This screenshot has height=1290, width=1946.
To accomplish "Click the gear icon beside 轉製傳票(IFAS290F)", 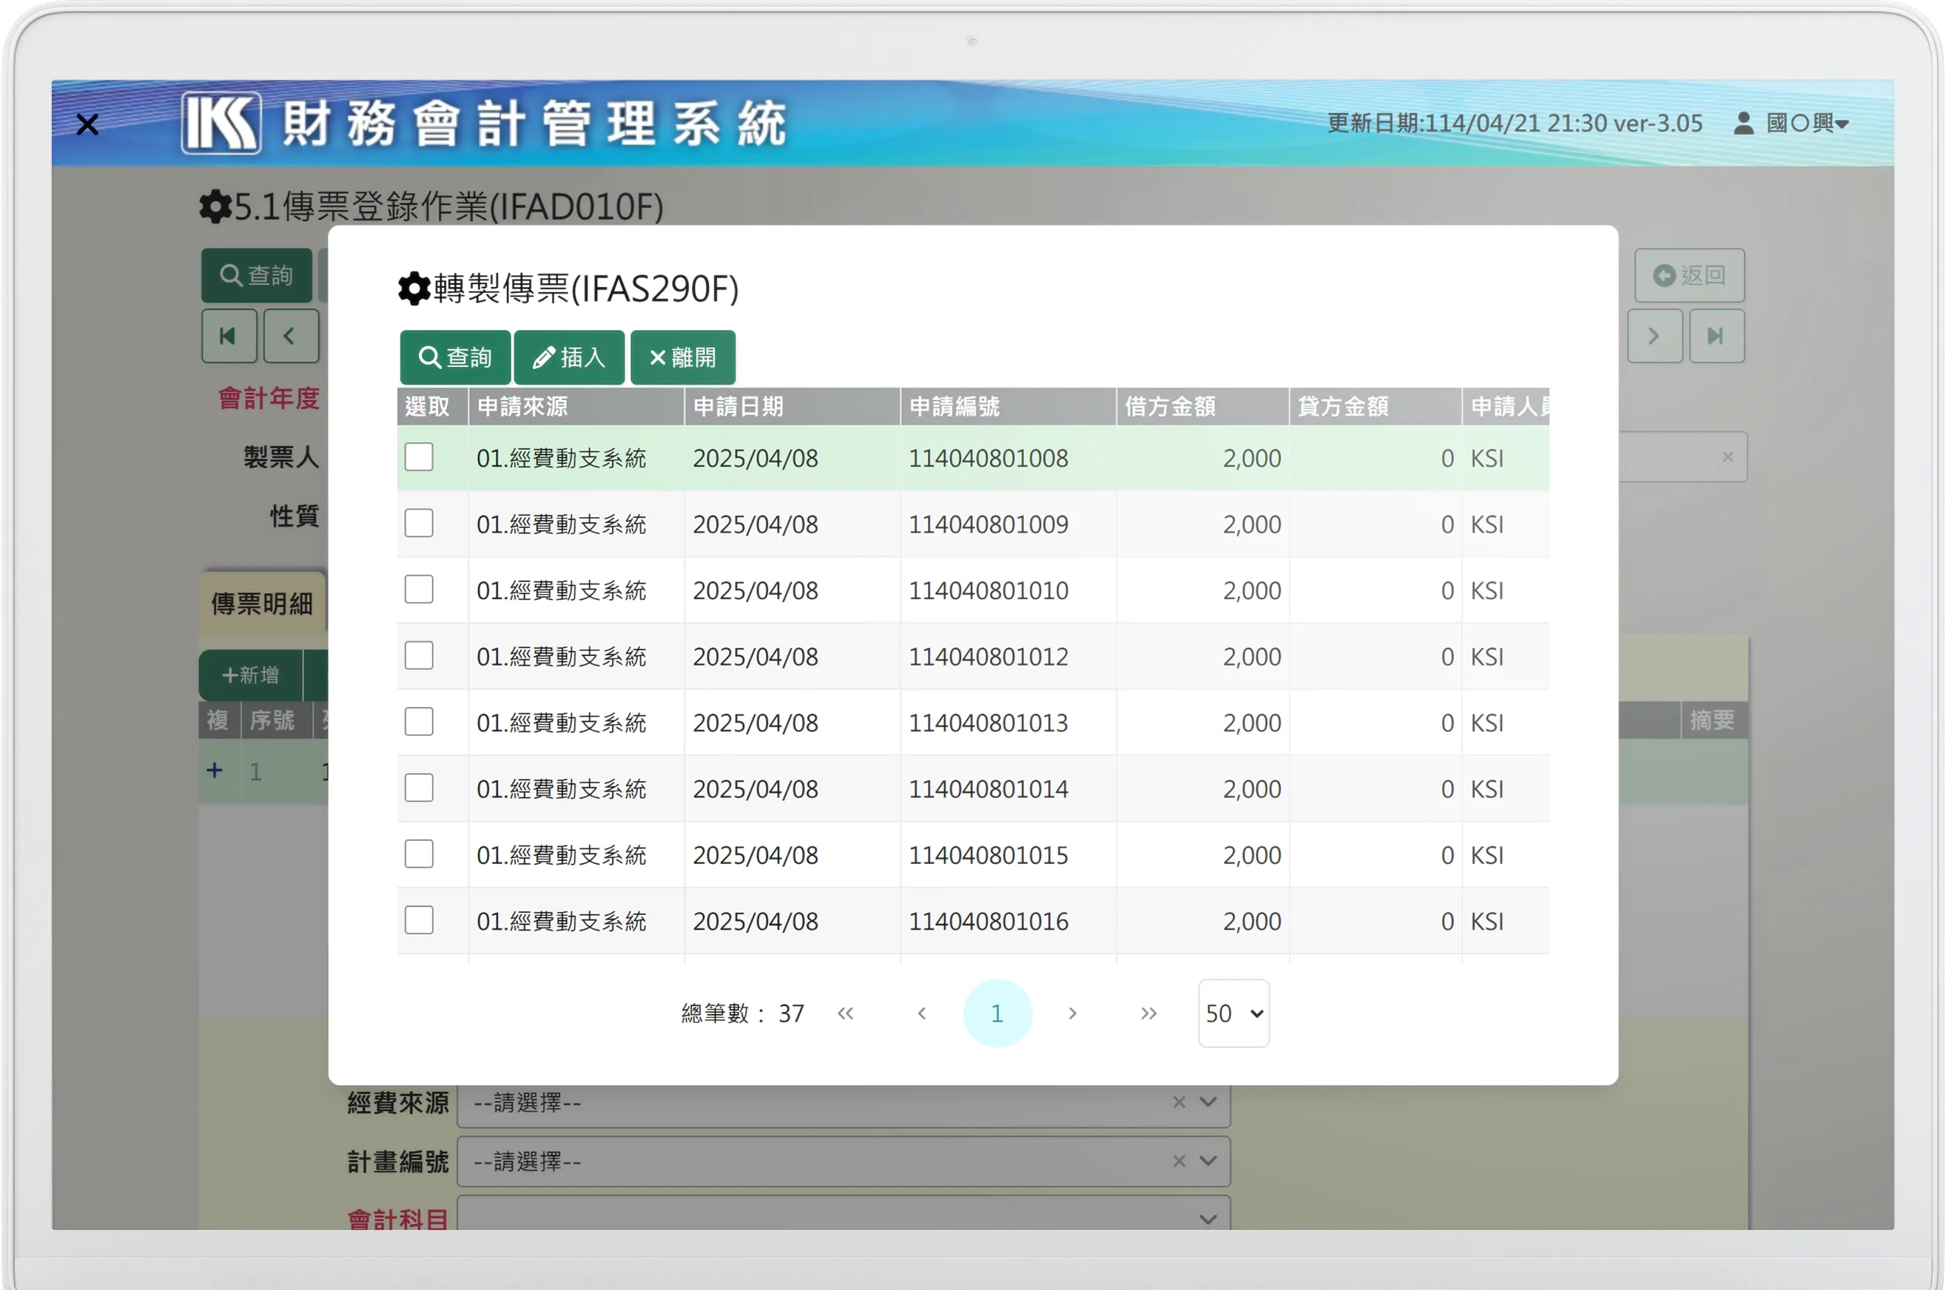I will 414,288.
